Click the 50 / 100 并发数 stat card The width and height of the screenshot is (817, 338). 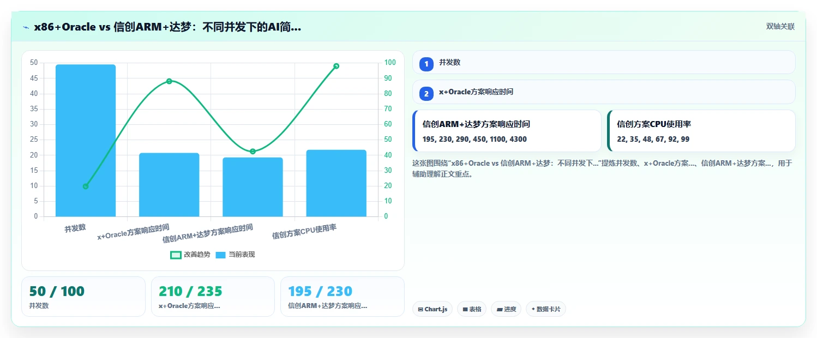tap(83, 297)
